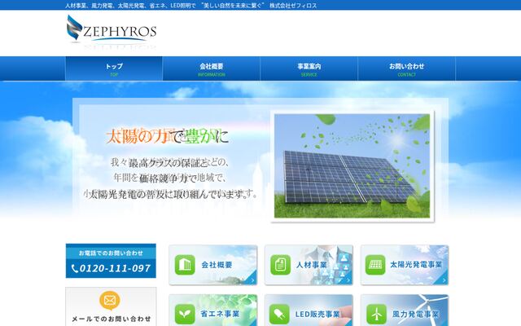Click the top tagline text mentioning 株式会社ゼフィロス
Viewport: 521px width, 326px height.
[191, 6]
